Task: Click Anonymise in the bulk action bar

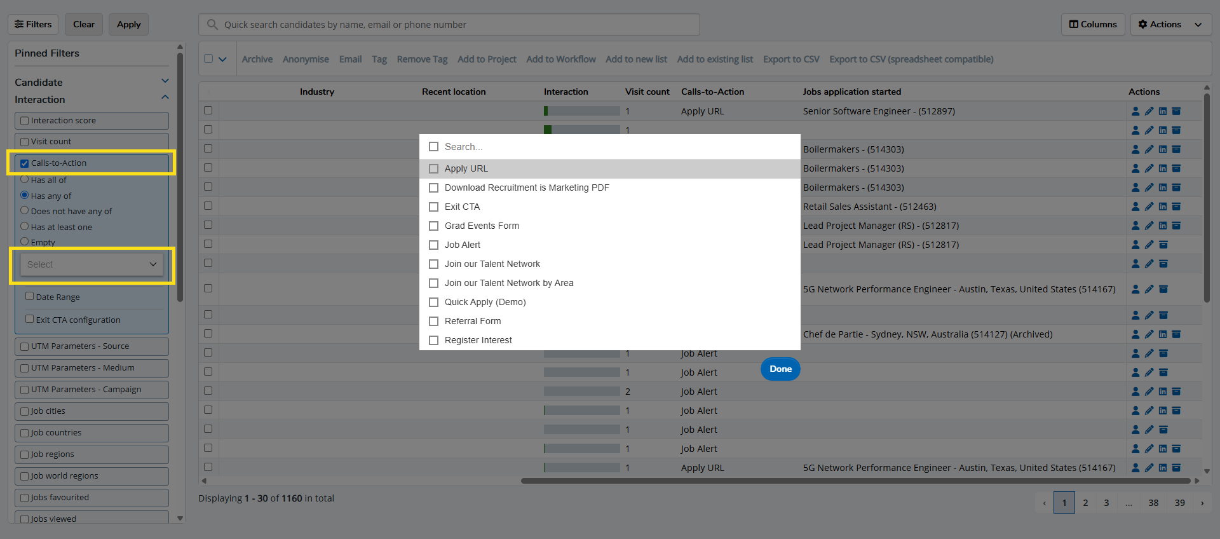Action: tap(306, 59)
